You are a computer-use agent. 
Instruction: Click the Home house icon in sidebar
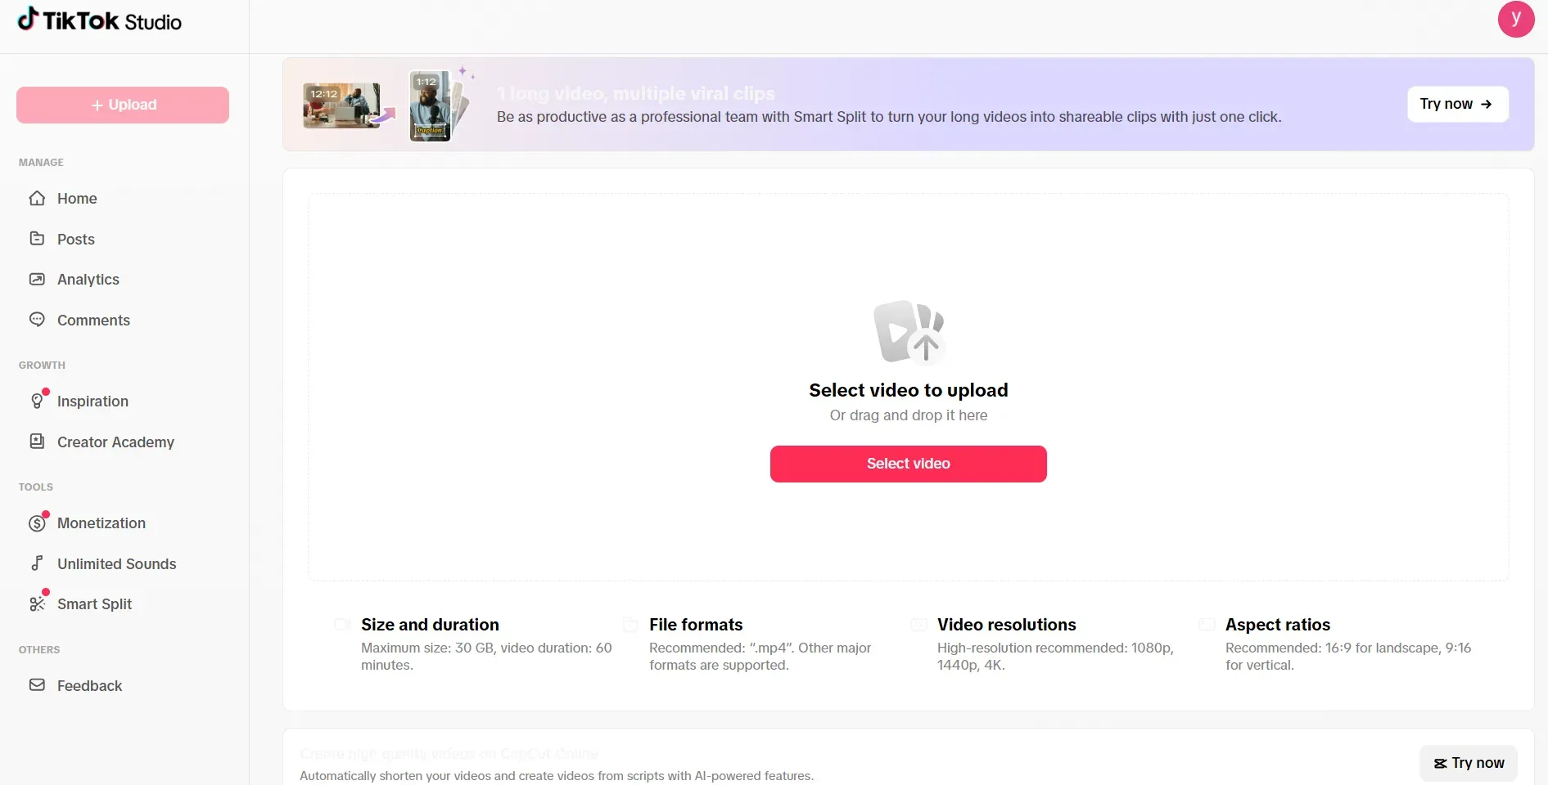[37, 198]
